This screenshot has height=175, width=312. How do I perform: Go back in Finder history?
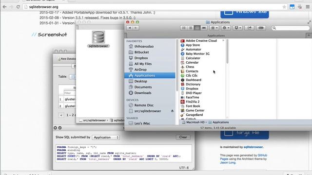point(130,28)
